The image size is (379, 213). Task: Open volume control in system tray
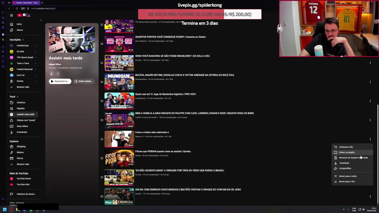pyautogui.click(x=363, y=209)
